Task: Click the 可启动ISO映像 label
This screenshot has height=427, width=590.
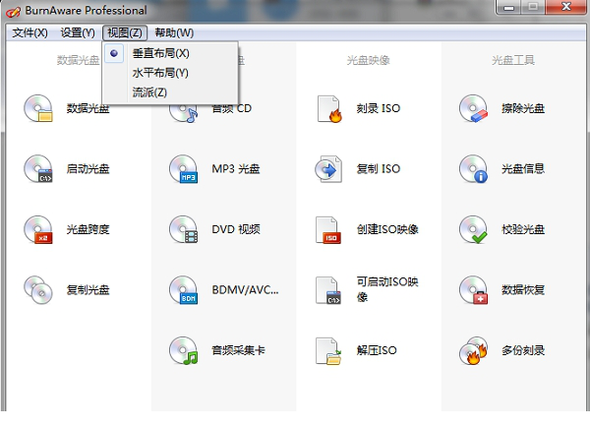Action: (387, 289)
